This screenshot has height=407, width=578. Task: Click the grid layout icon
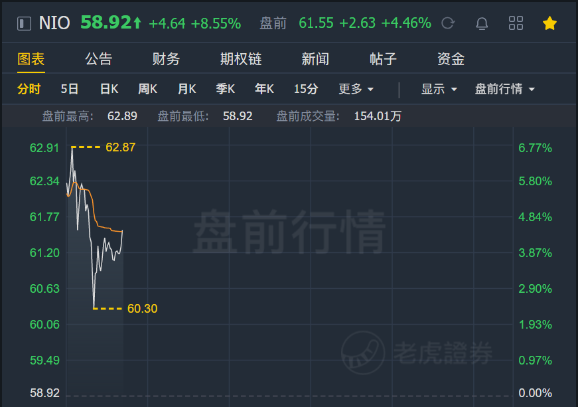(516, 23)
